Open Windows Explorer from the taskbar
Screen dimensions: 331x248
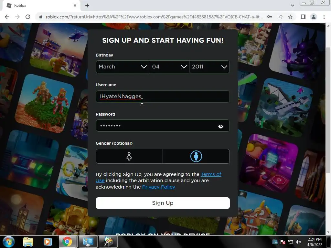click(x=28, y=242)
